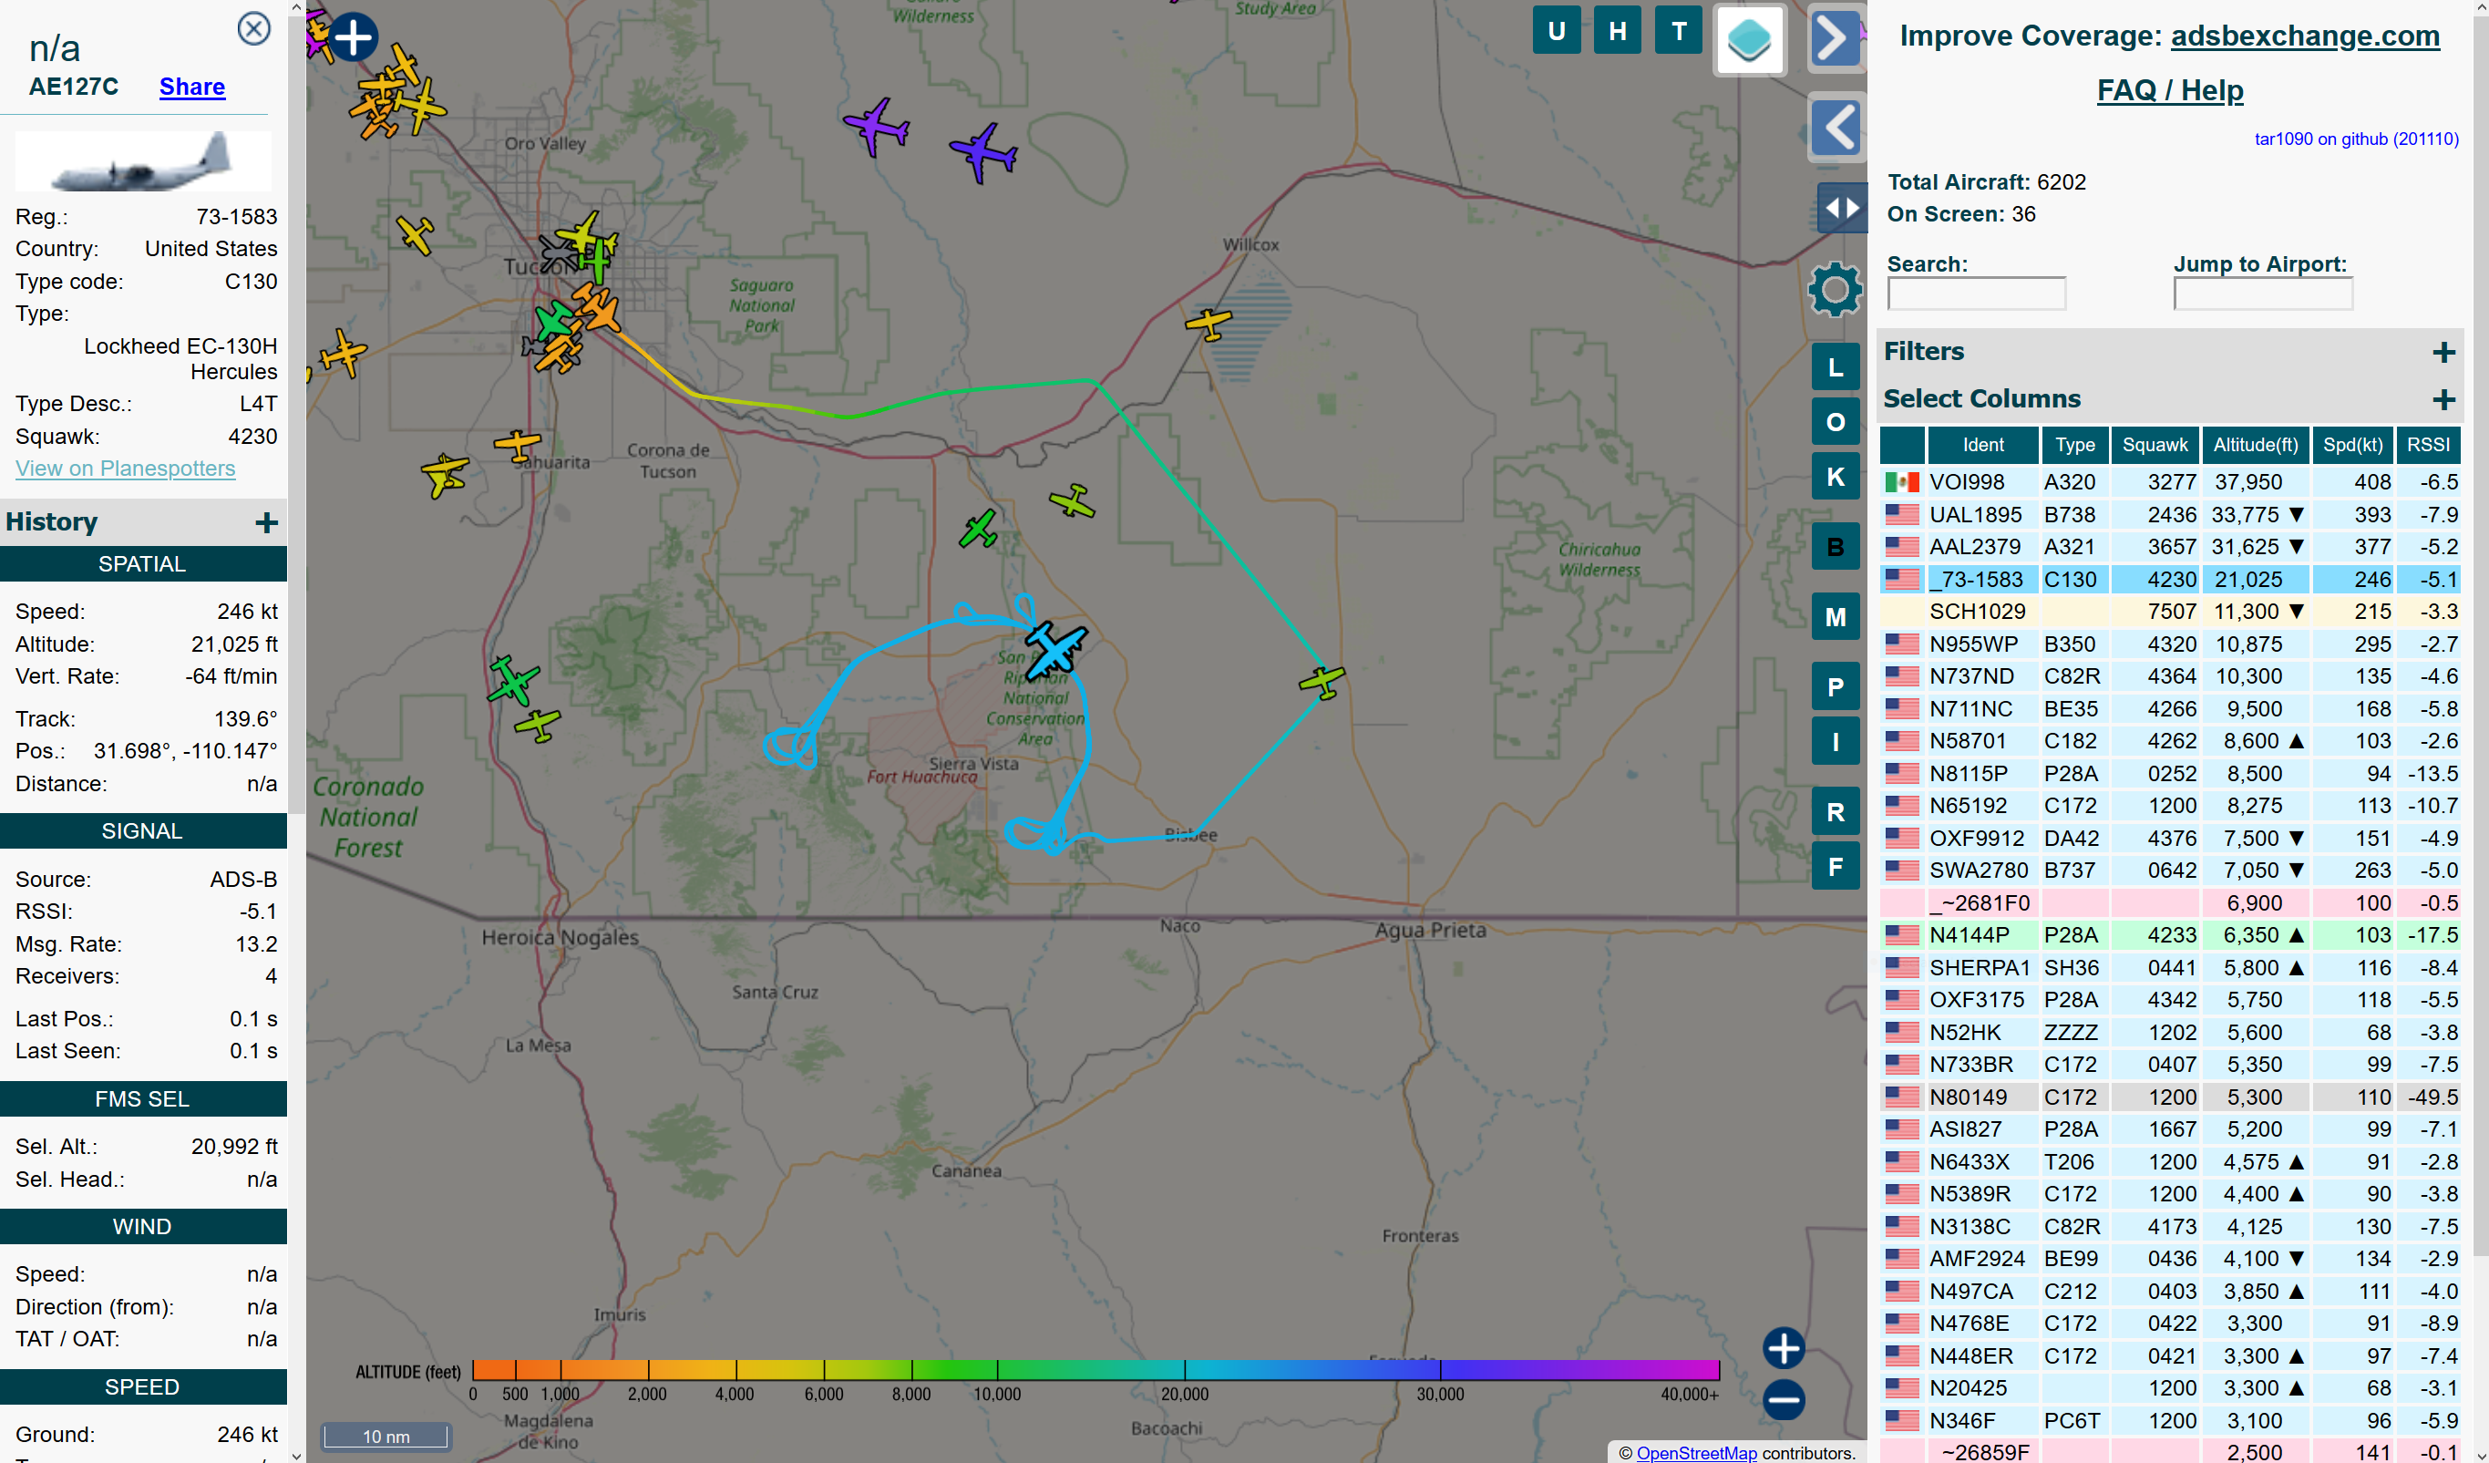
Task: Click the FMS SEL section header
Action: pyautogui.click(x=143, y=1099)
